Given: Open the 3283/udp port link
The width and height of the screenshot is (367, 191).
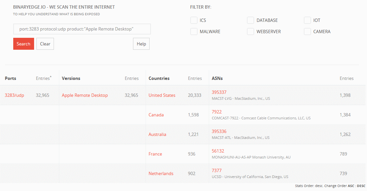Looking at the screenshot, I should click(x=14, y=95).
